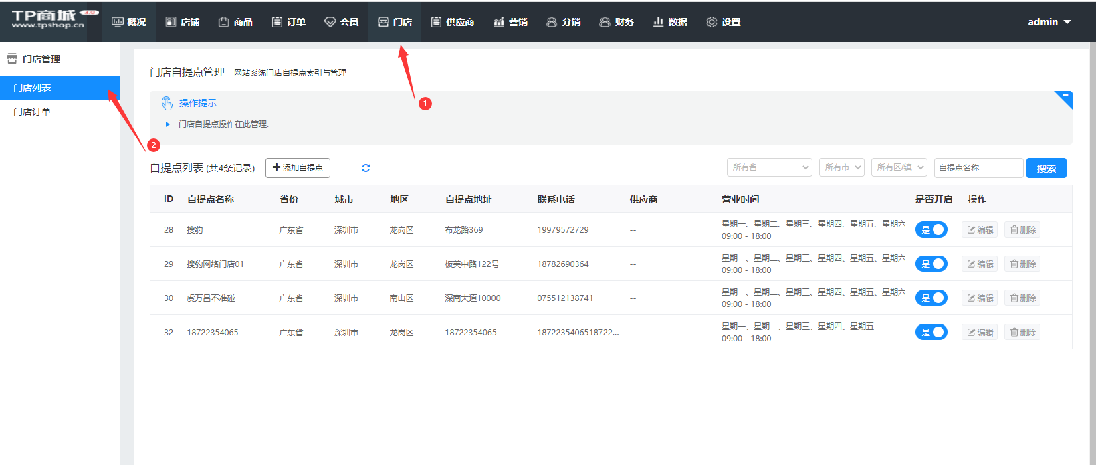The width and height of the screenshot is (1096, 465).
Task: Open the admin account dropdown
Action: coord(1049,22)
